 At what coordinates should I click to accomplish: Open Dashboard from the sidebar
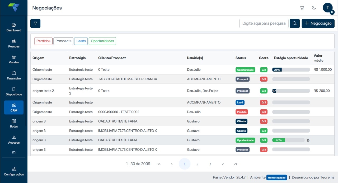point(14,27)
